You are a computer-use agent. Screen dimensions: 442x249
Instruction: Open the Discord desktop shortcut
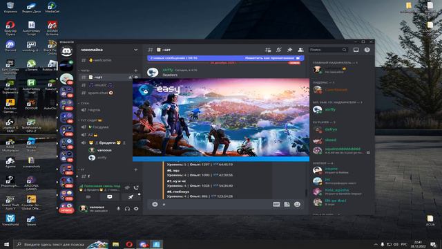pos(10,46)
